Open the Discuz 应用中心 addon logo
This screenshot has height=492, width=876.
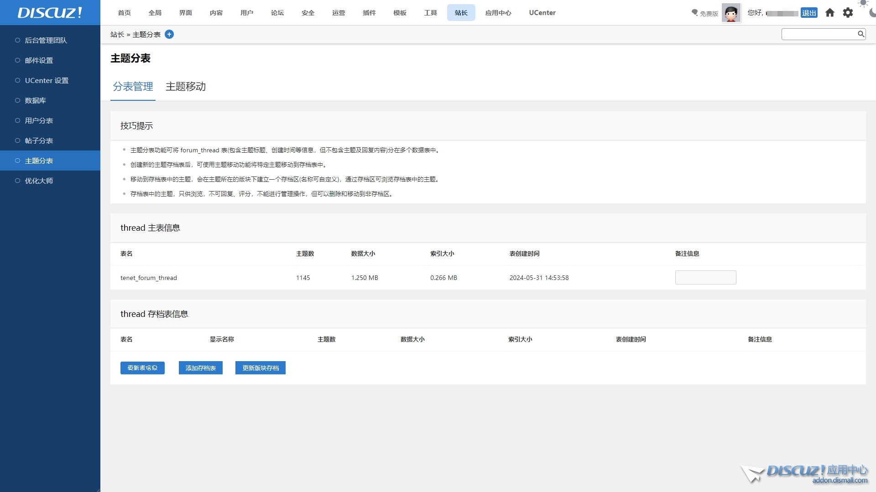[804, 473]
